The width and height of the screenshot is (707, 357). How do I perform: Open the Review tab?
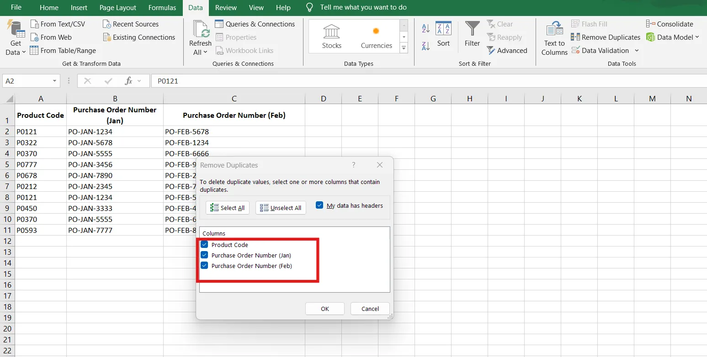click(x=226, y=7)
